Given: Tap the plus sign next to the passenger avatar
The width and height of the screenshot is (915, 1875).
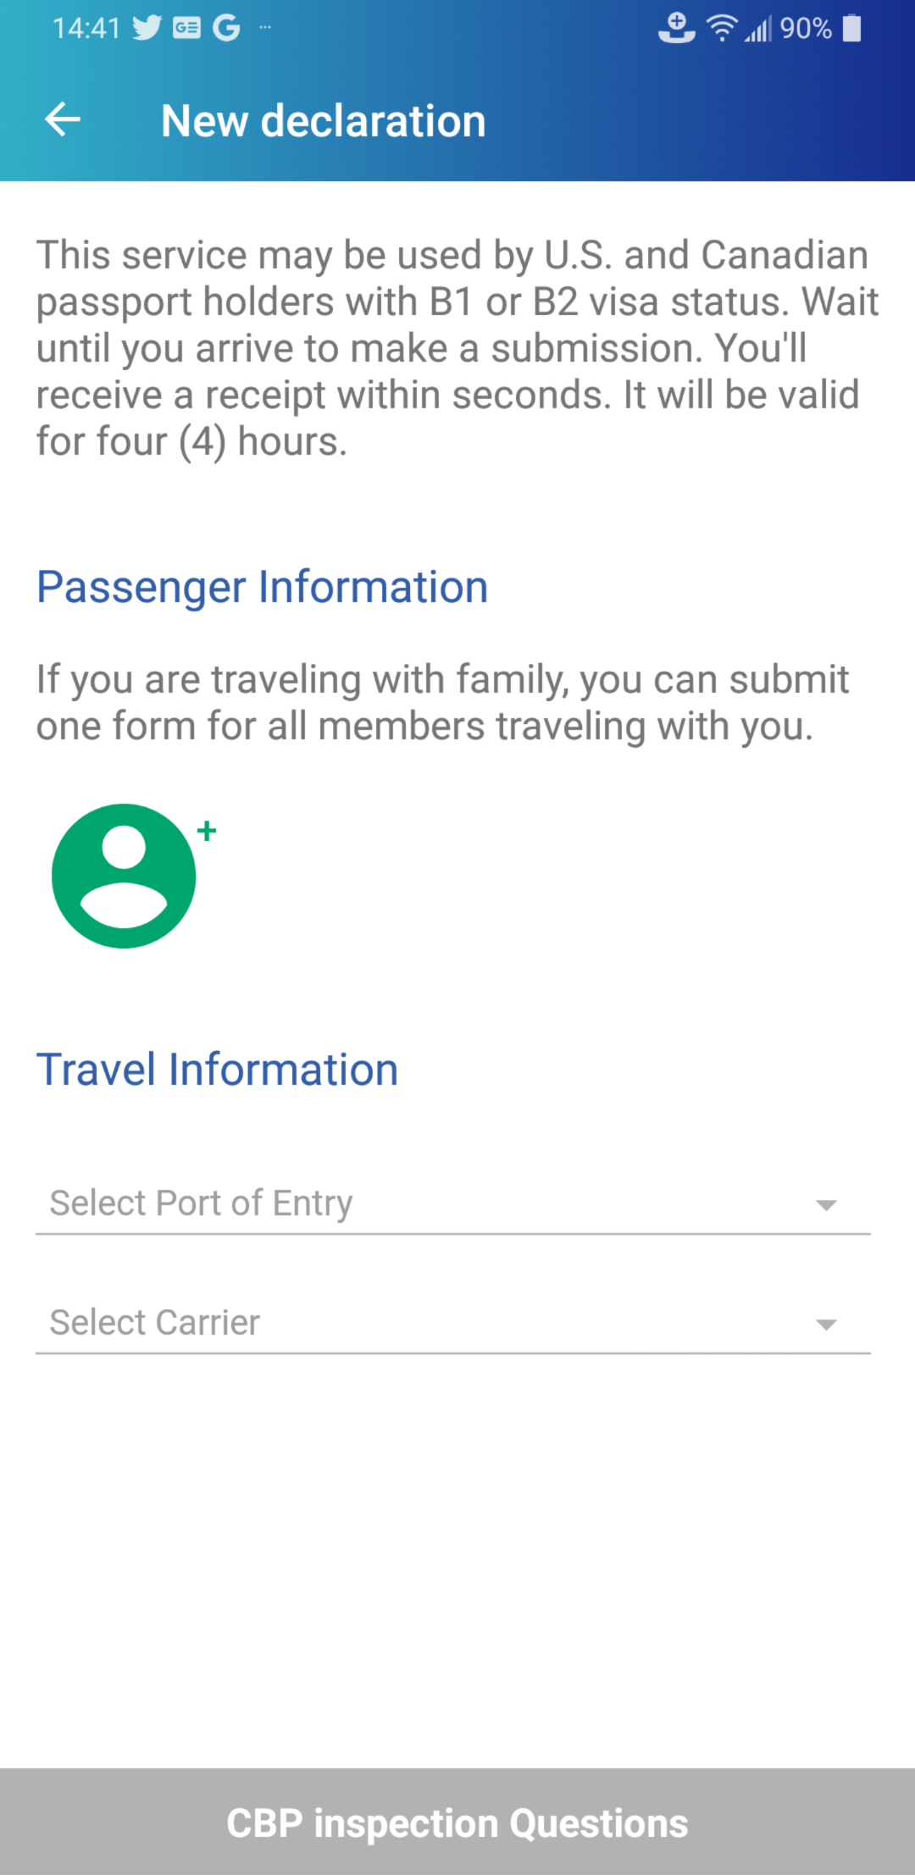Looking at the screenshot, I should pyautogui.click(x=206, y=830).
